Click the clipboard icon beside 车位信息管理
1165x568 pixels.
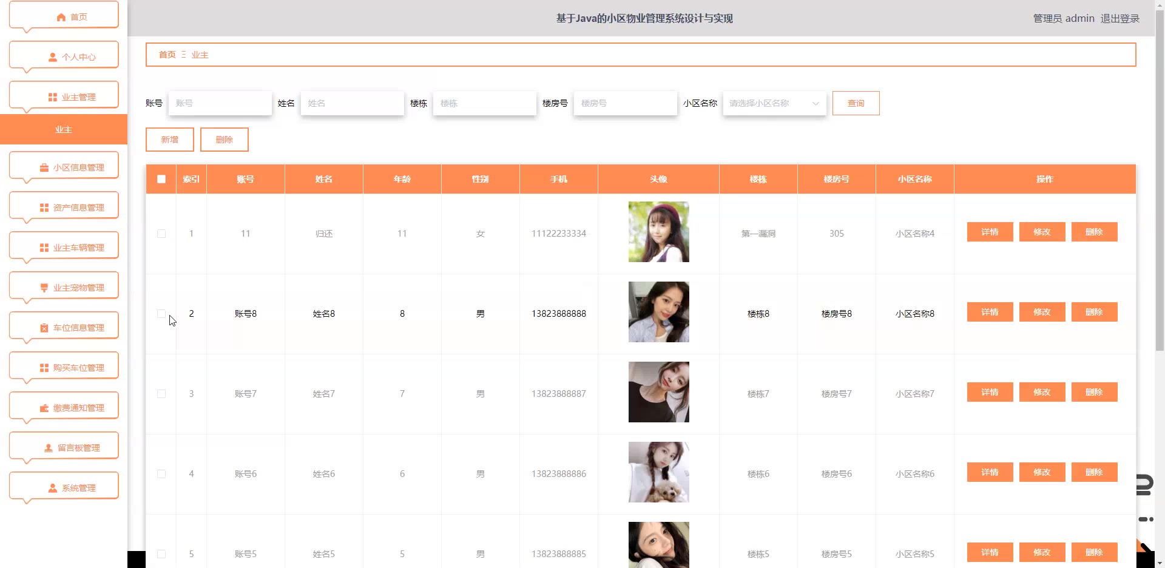point(44,328)
